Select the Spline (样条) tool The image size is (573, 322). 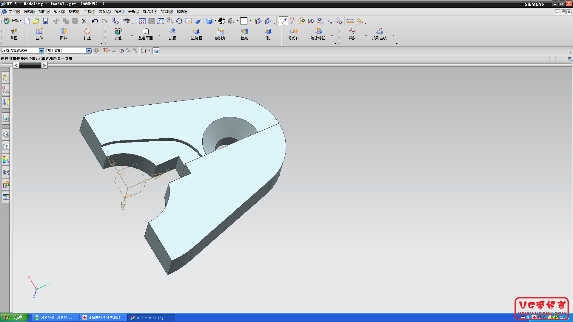coord(352,34)
